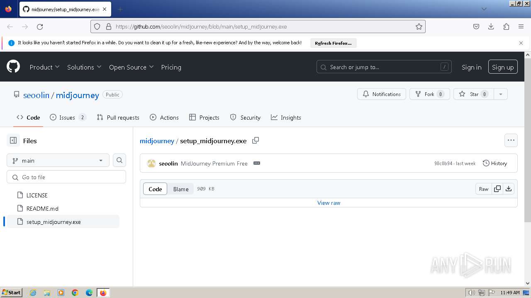Expand the Solutions menu
The width and height of the screenshot is (531, 298).
coord(84,67)
